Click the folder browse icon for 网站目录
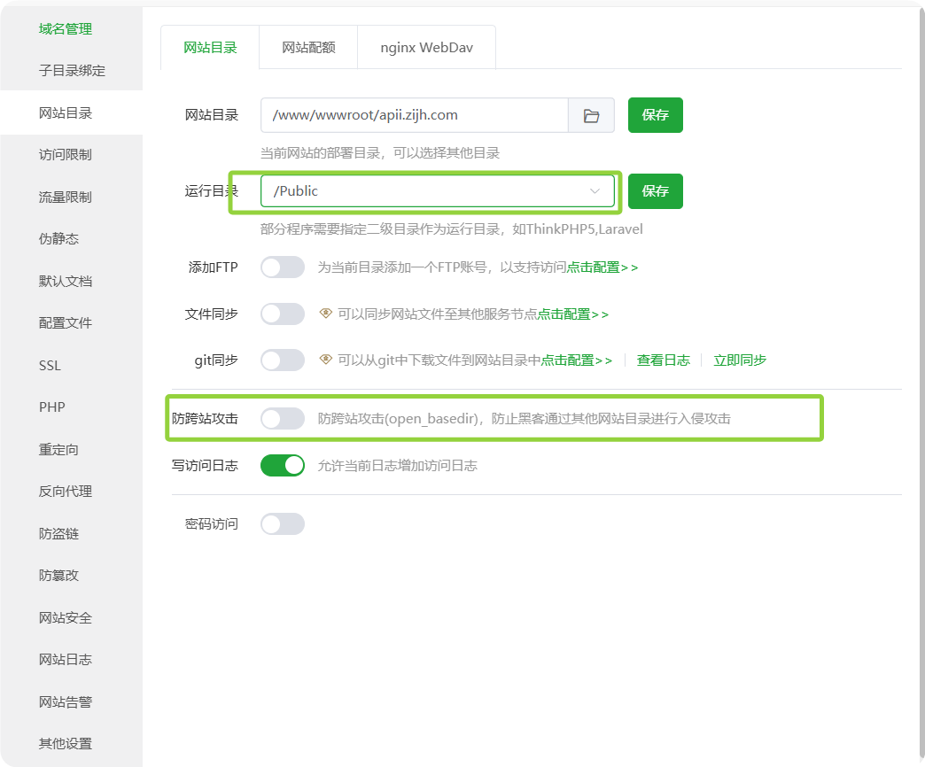925x767 pixels. tap(591, 115)
